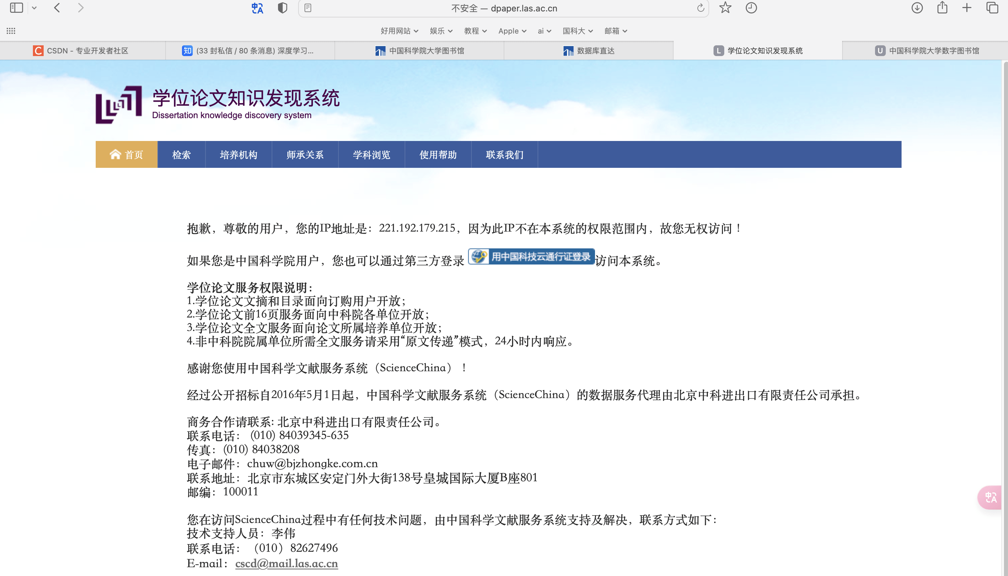Open 检索 in the navigation bar
1008x576 pixels.
[x=182, y=154]
